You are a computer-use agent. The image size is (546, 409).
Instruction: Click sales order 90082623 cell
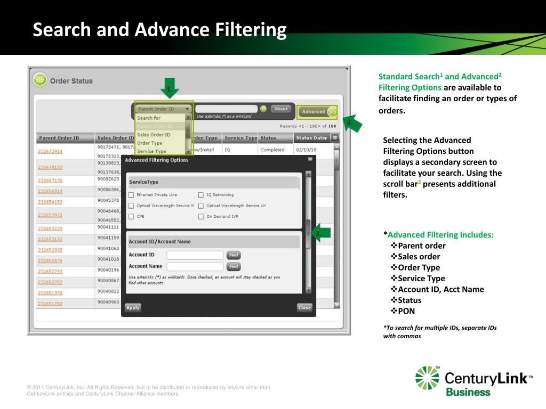[x=108, y=179]
